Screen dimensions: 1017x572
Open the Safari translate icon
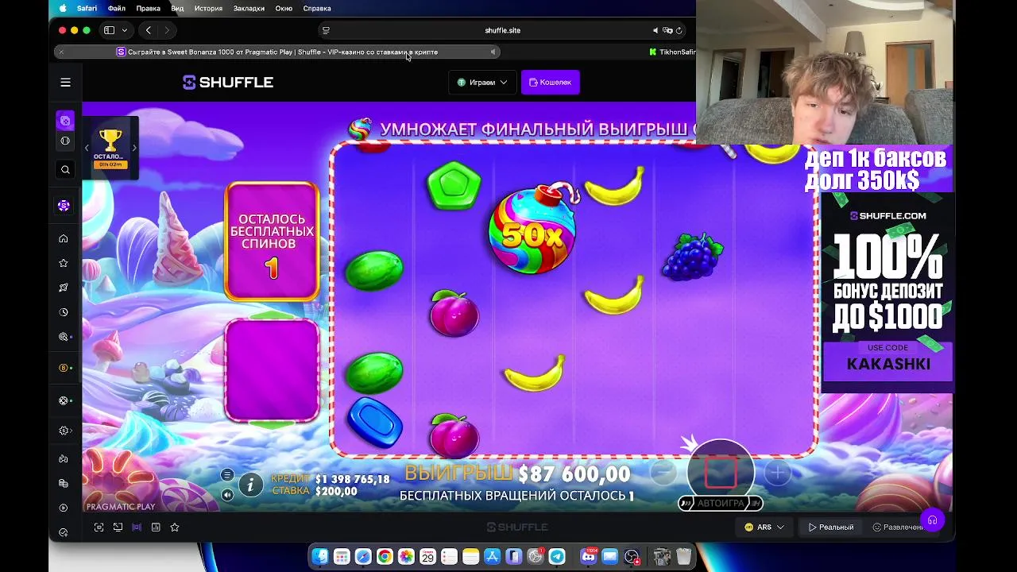[668, 30]
